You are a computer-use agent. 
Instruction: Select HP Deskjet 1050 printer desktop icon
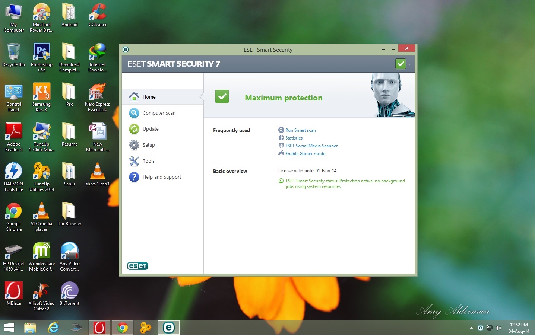[x=14, y=257]
